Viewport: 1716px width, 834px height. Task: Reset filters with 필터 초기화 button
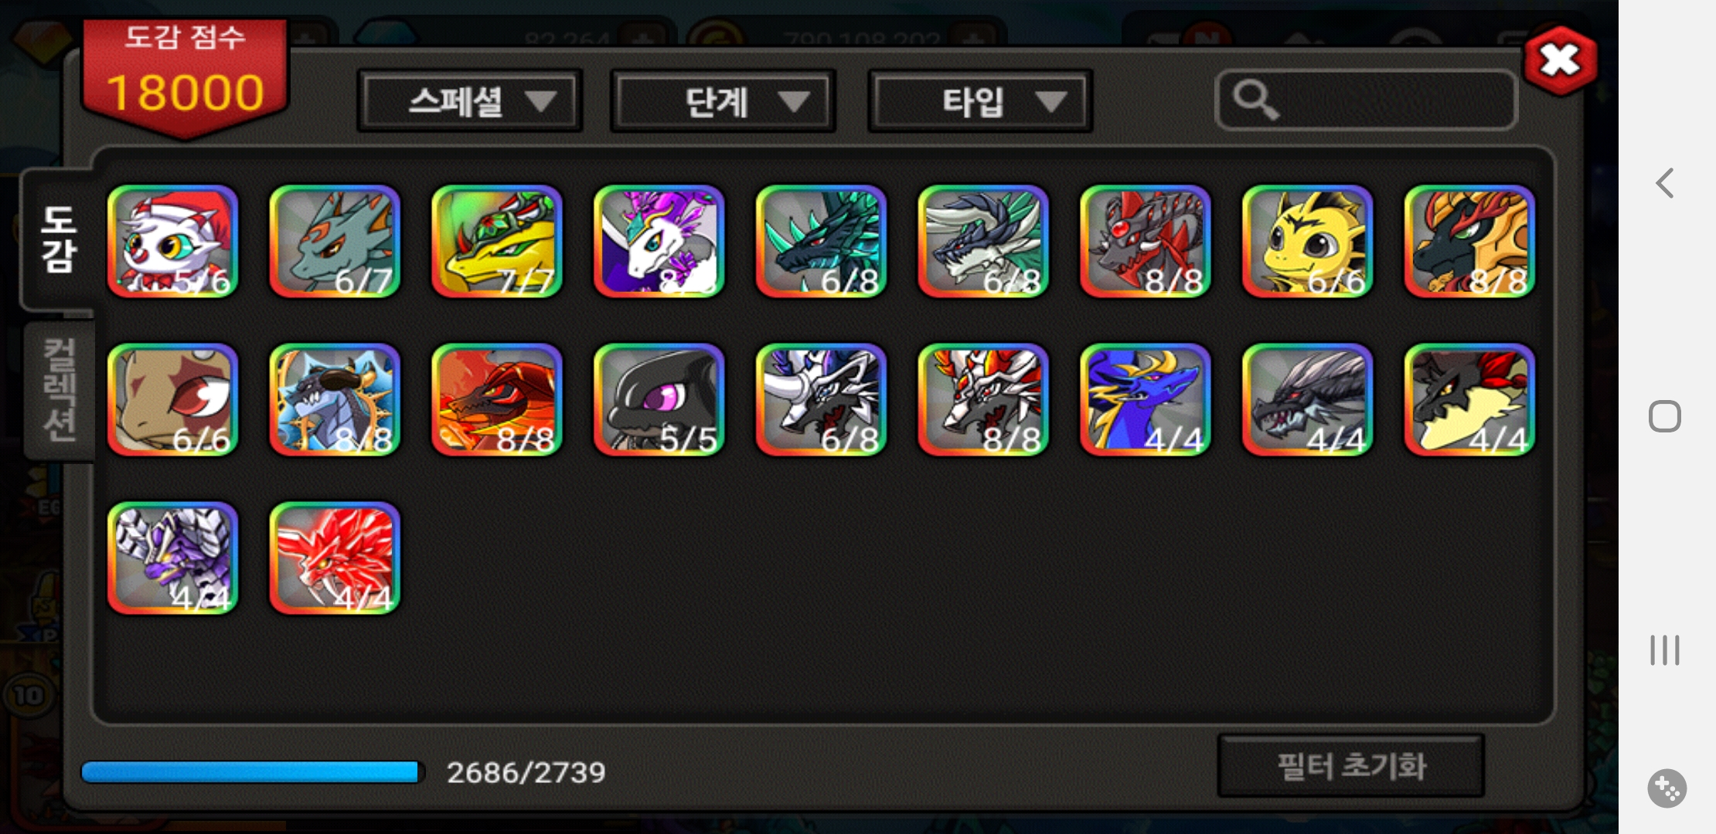point(1351,766)
